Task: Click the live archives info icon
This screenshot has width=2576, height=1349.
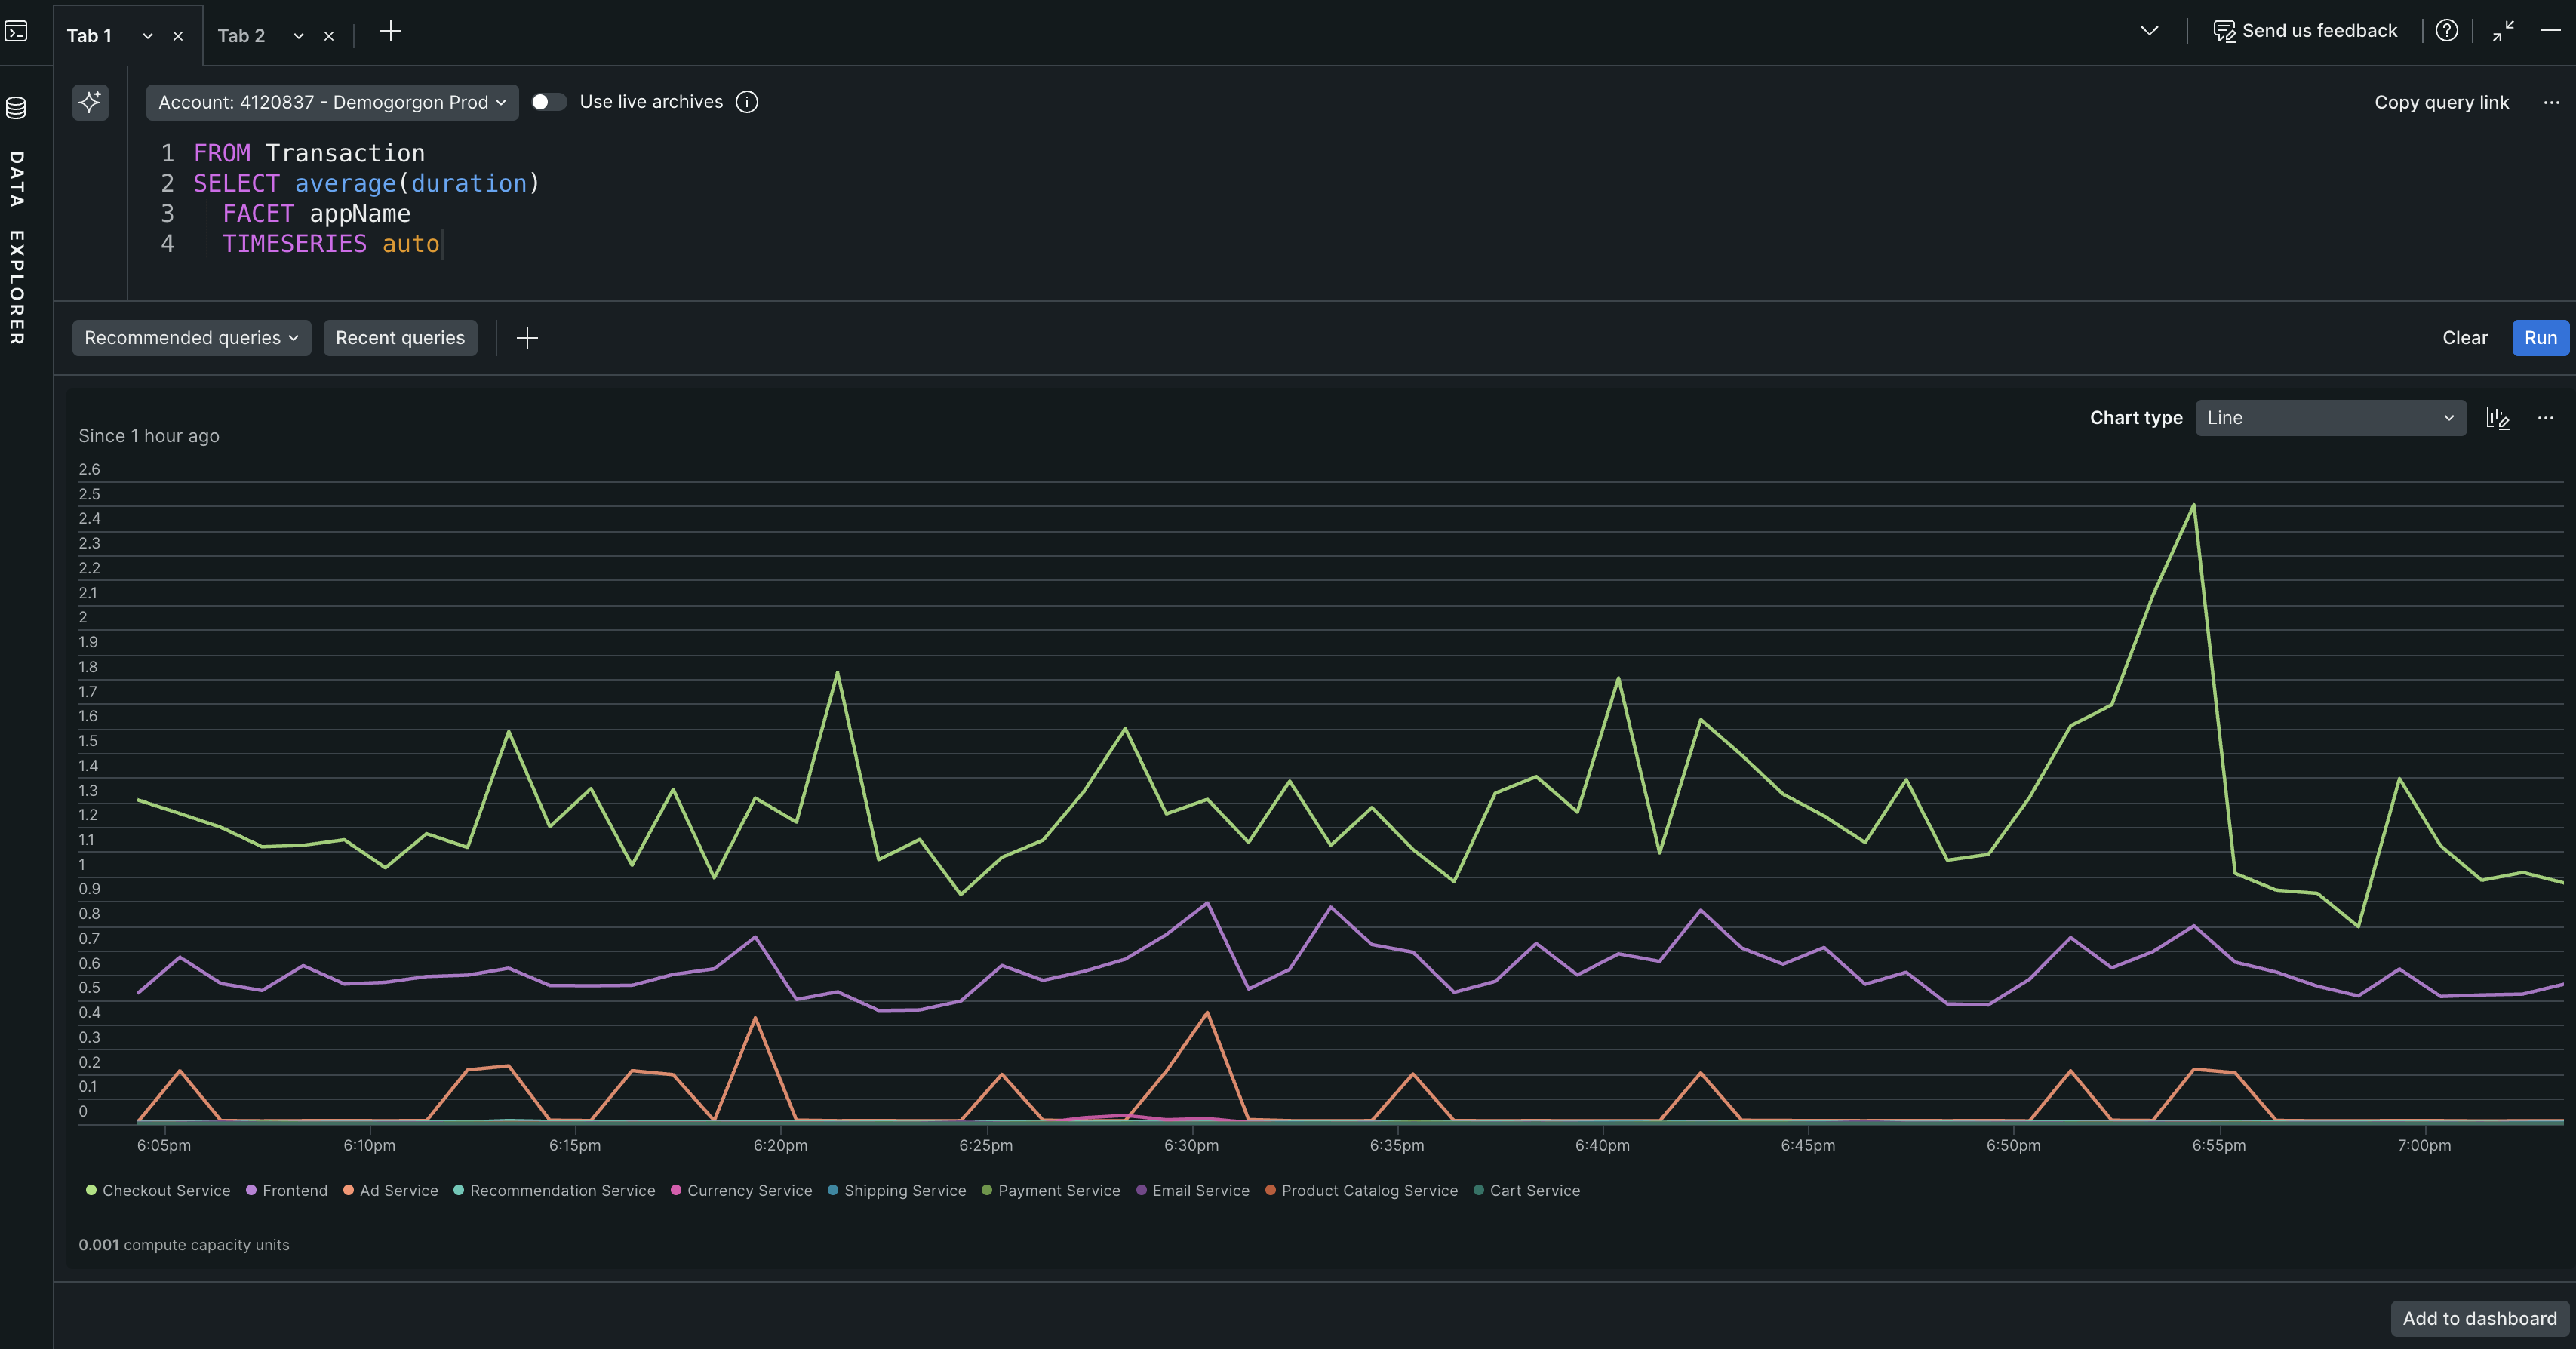Action: [747, 102]
